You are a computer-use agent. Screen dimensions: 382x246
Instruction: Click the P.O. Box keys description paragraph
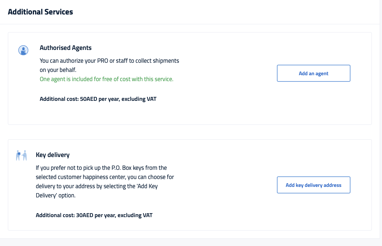pyautogui.click(x=105, y=181)
